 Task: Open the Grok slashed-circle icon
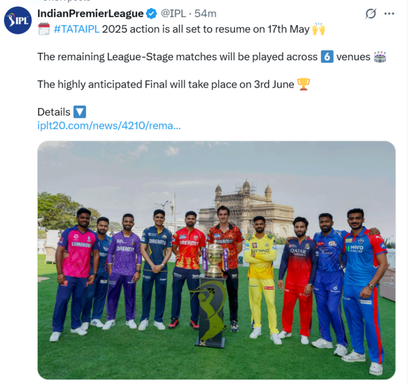[370, 13]
